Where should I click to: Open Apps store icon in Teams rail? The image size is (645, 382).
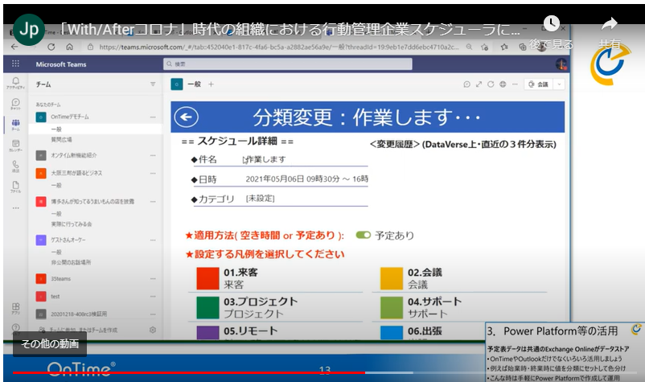[15, 308]
